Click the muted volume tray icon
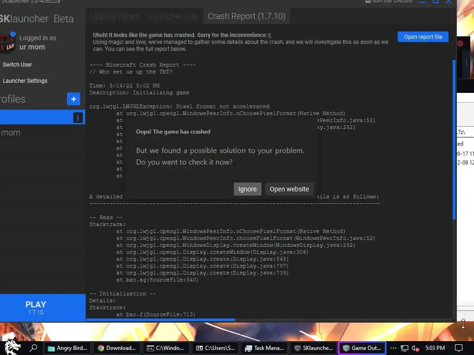 tap(415, 349)
